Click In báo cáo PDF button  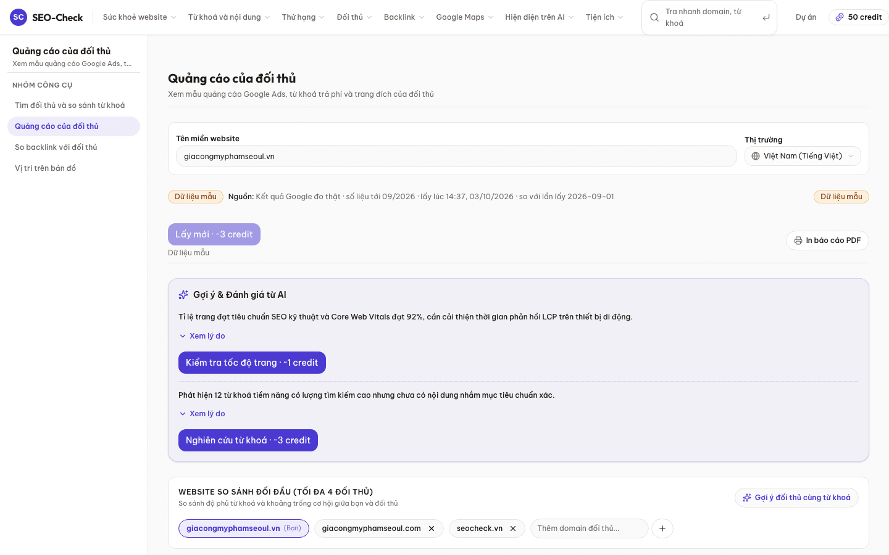(827, 240)
